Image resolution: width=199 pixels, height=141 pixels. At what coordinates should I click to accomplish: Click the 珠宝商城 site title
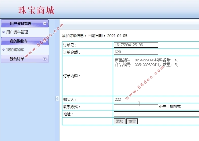36,10
